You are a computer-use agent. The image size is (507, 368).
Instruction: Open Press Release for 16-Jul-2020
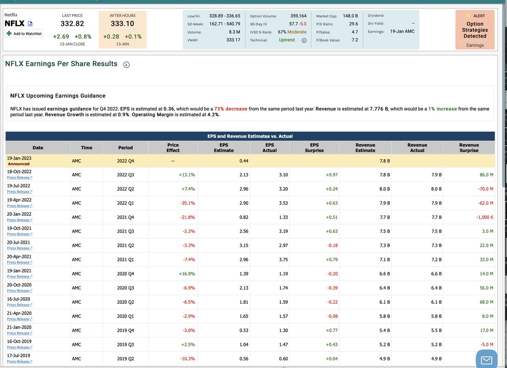(x=19, y=305)
